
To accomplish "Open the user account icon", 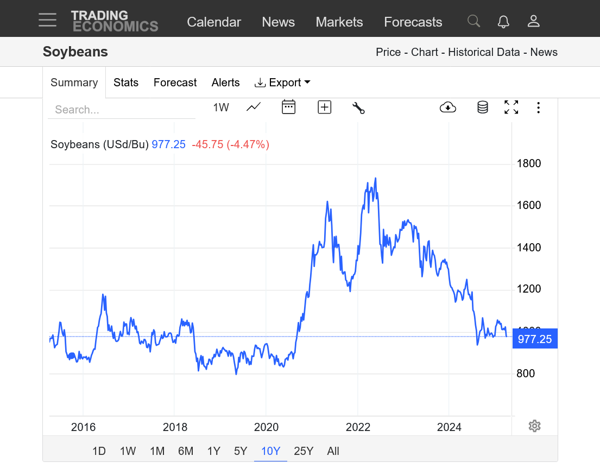I will click(x=533, y=22).
